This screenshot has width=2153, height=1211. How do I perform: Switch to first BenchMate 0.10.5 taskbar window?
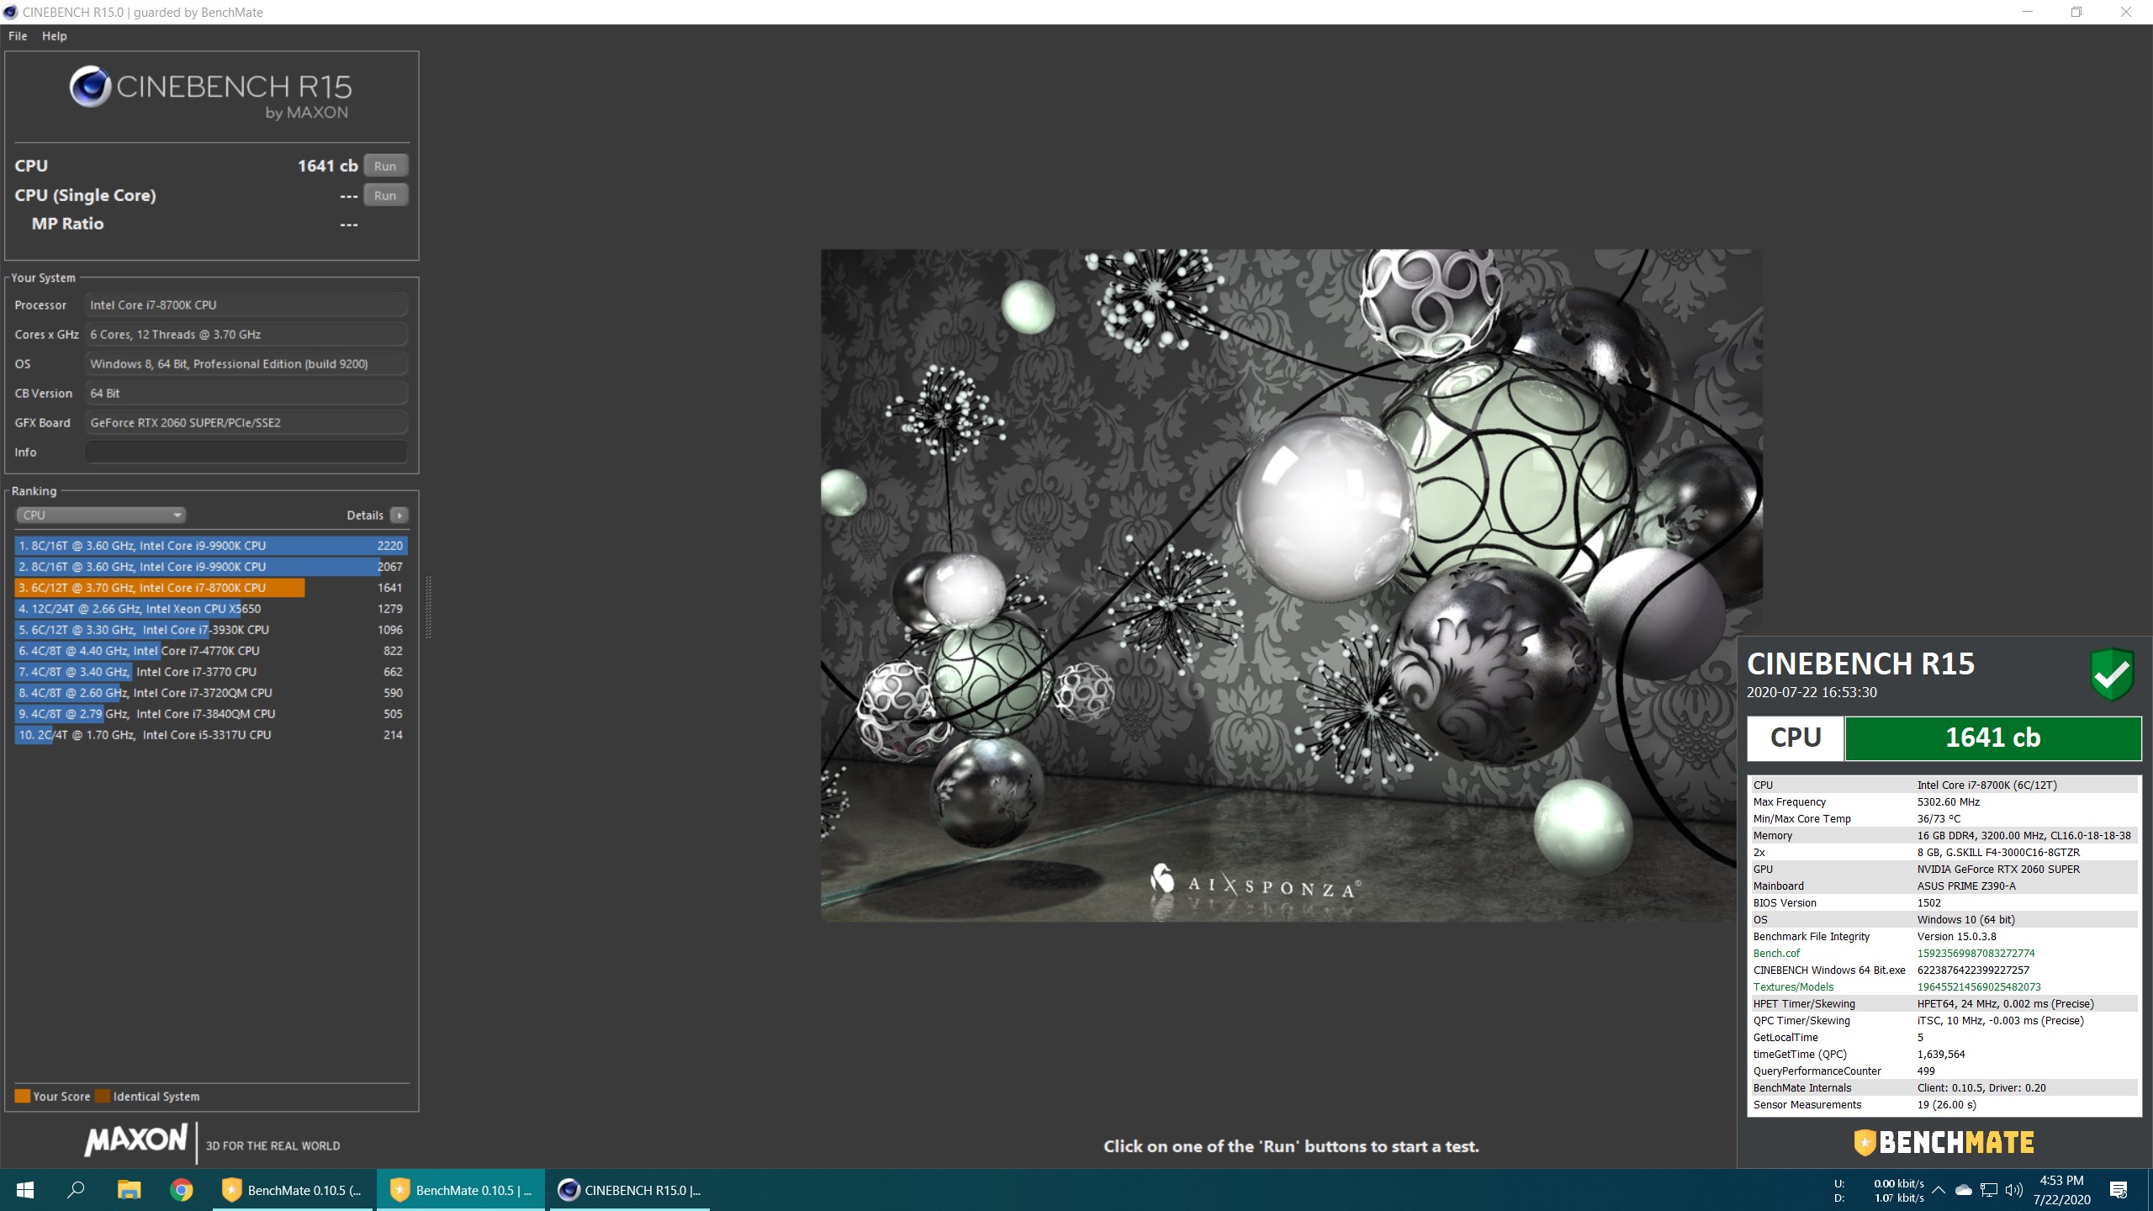[x=292, y=1190]
